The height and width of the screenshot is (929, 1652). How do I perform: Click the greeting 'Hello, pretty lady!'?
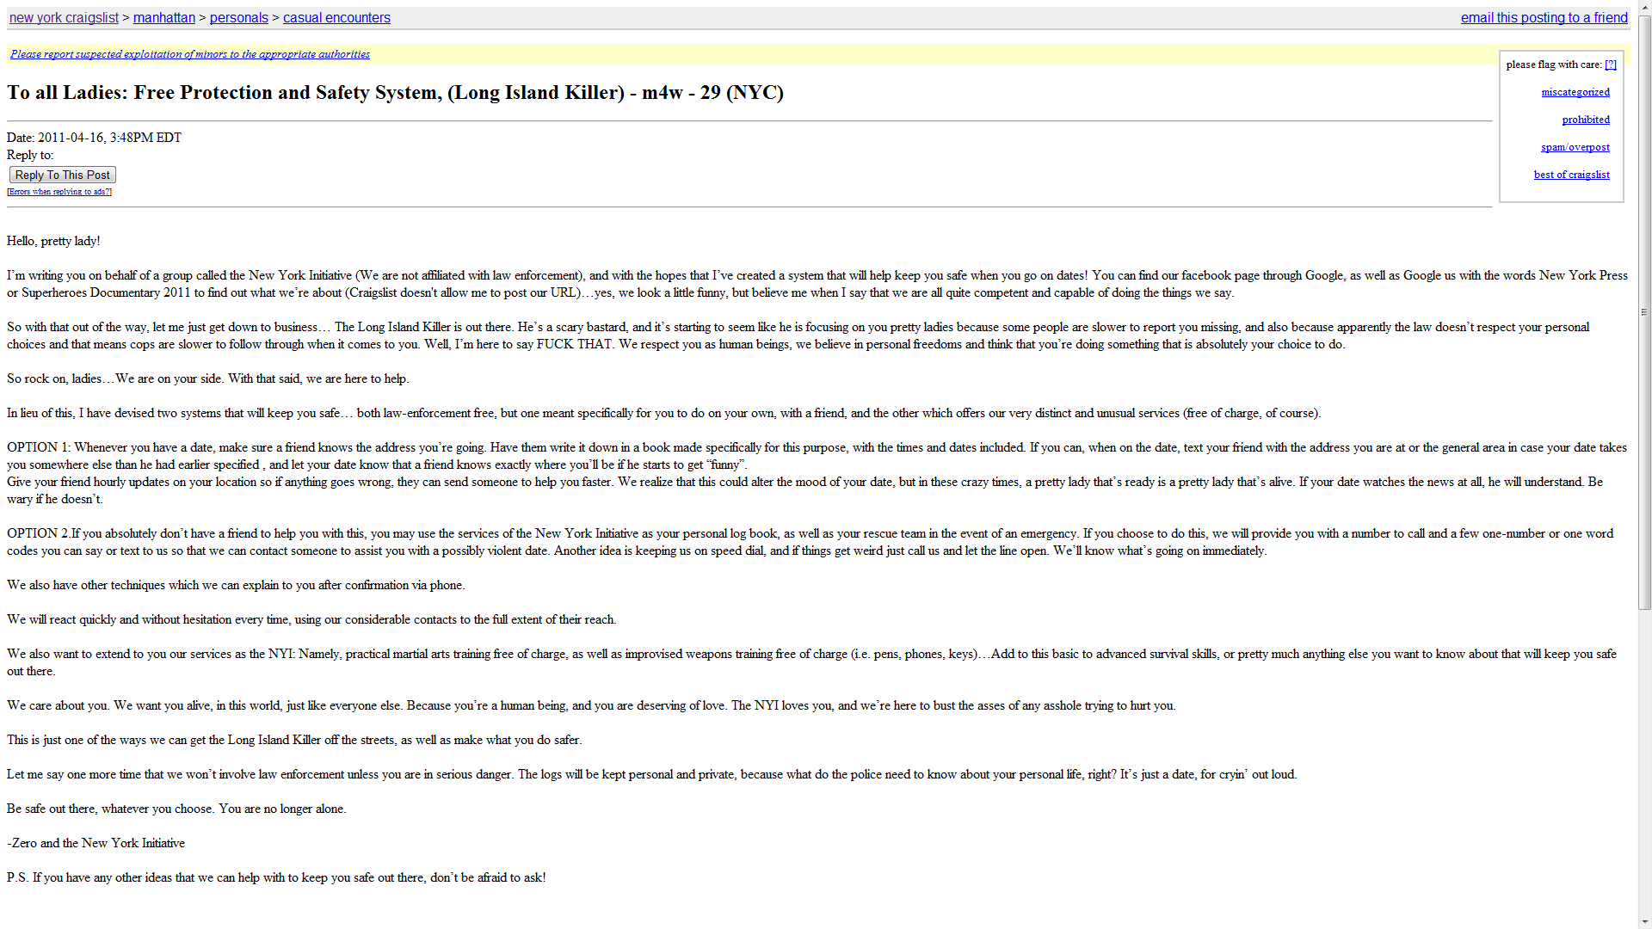click(x=53, y=241)
